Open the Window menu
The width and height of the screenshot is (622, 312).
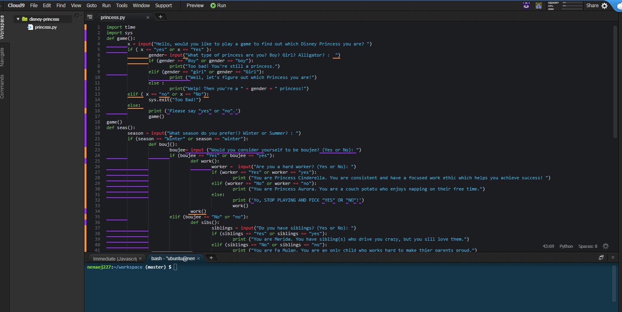point(141,6)
